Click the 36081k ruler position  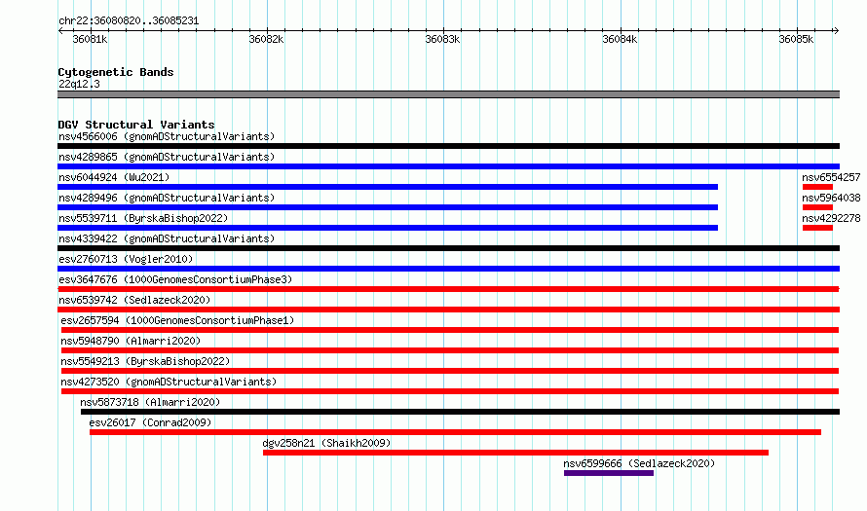(x=90, y=39)
